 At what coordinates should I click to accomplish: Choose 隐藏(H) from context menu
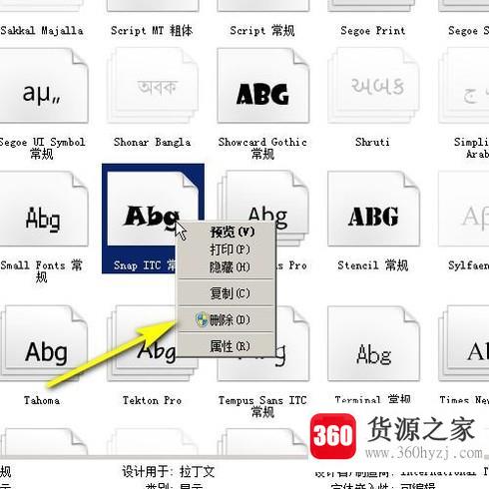tap(227, 267)
